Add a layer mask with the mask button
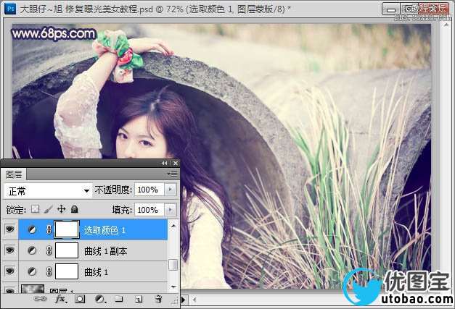The height and width of the screenshot is (309, 455). pos(80,299)
